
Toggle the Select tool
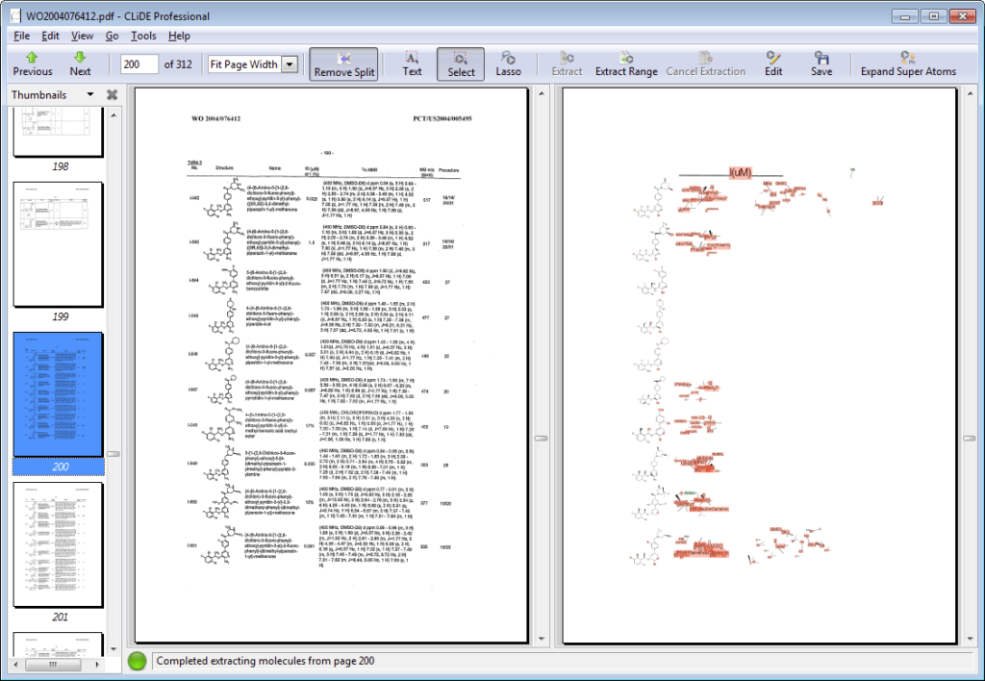click(461, 63)
